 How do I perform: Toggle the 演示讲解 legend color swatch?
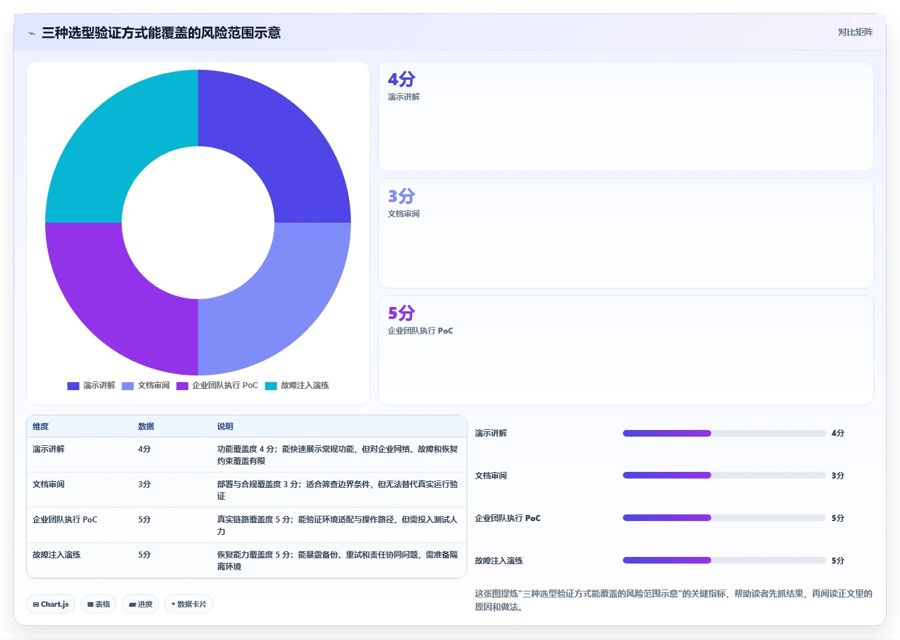pos(73,385)
